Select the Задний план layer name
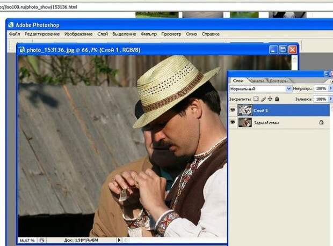 (x=266, y=123)
